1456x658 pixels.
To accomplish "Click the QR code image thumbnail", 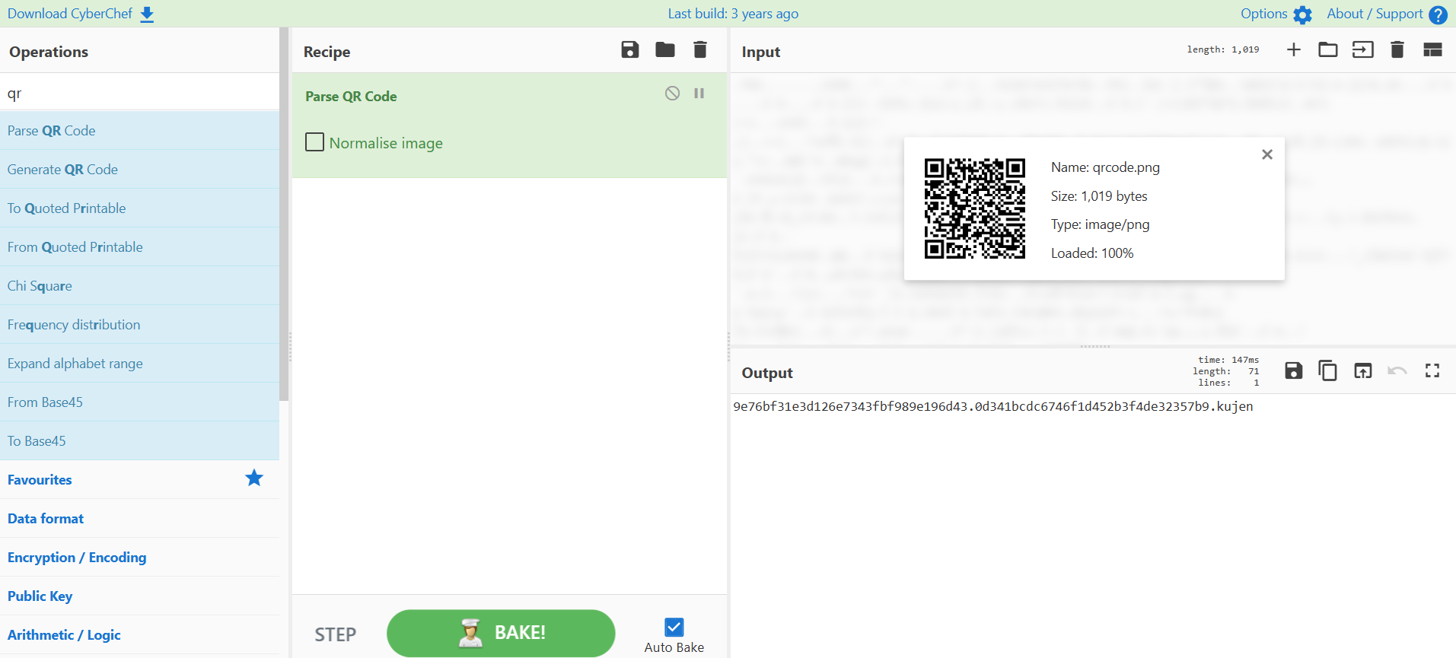I will [975, 208].
